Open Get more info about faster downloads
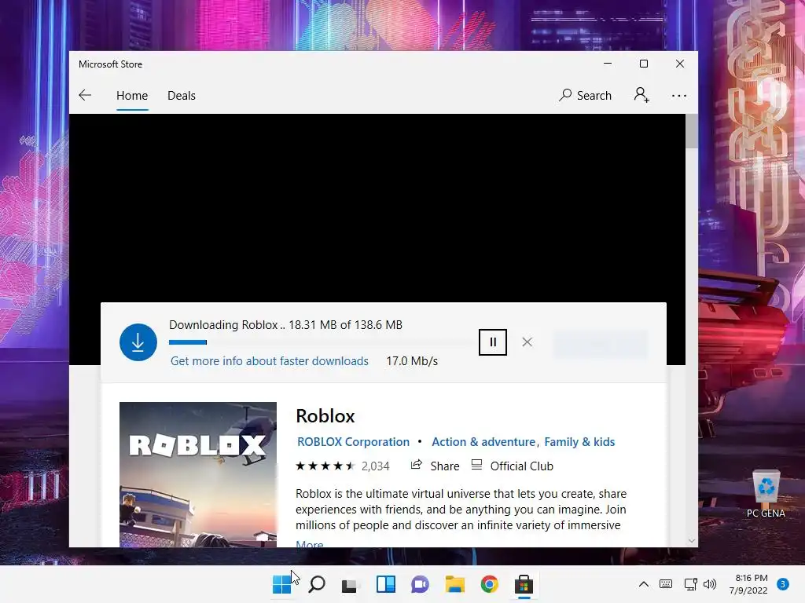The height and width of the screenshot is (603, 805). (270, 361)
